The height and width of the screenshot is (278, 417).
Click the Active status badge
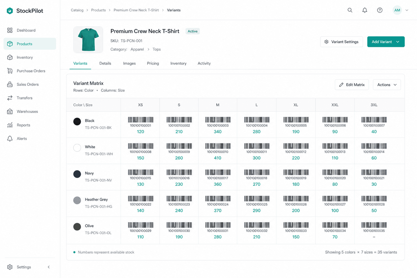(x=192, y=31)
